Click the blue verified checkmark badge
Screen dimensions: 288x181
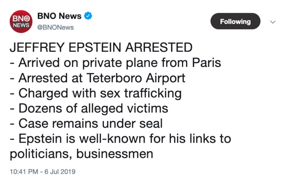[x=88, y=16]
